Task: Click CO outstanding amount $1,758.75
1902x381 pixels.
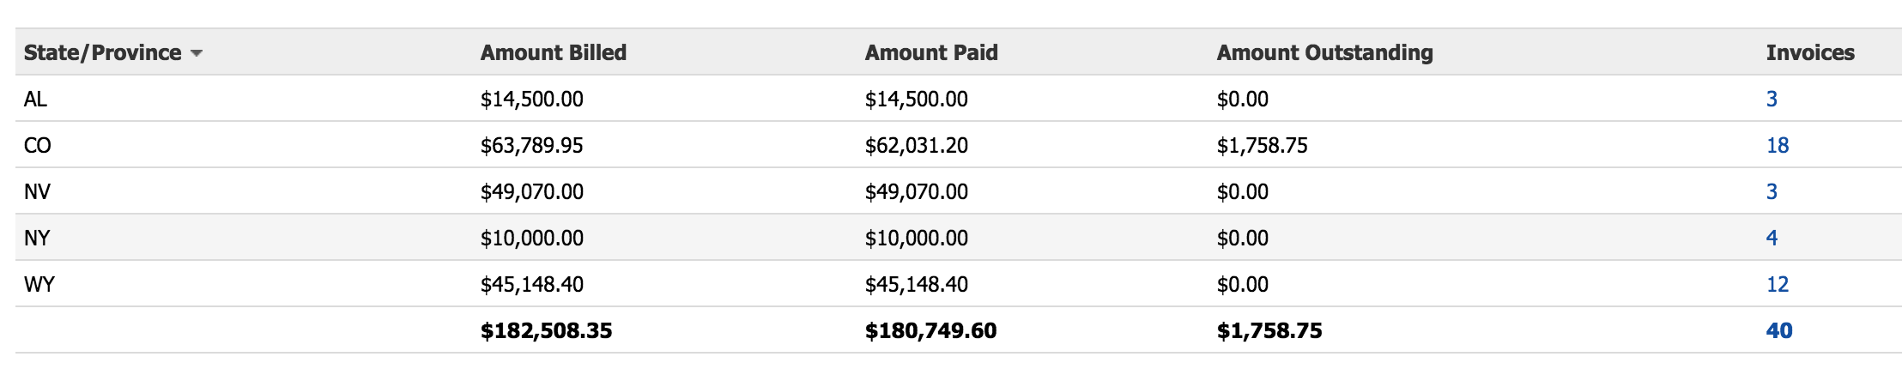Action: [1262, 145]
